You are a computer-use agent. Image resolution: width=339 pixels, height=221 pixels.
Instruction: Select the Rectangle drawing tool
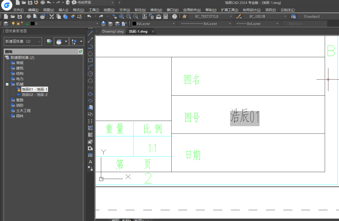[90, 60]
